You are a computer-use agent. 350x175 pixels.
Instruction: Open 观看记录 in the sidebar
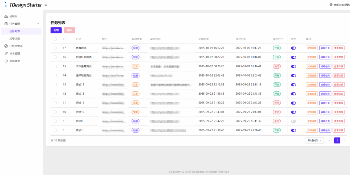(x=15, y=39)
